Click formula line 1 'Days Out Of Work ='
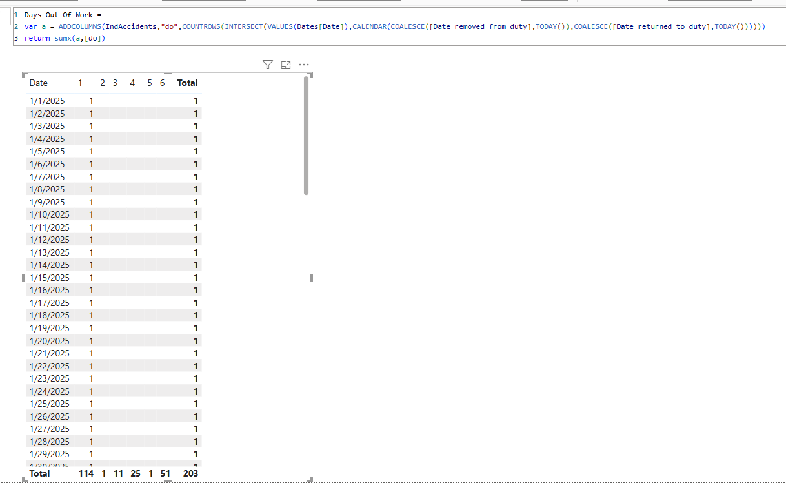Screen dimensions: 786x483 point(63,14)
